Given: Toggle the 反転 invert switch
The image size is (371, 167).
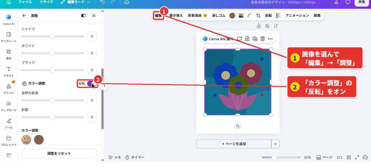Looking at the screenshot, I should tap(91, 84).
